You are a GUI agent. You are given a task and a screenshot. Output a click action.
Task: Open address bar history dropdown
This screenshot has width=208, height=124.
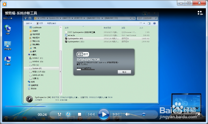point(130,18)
